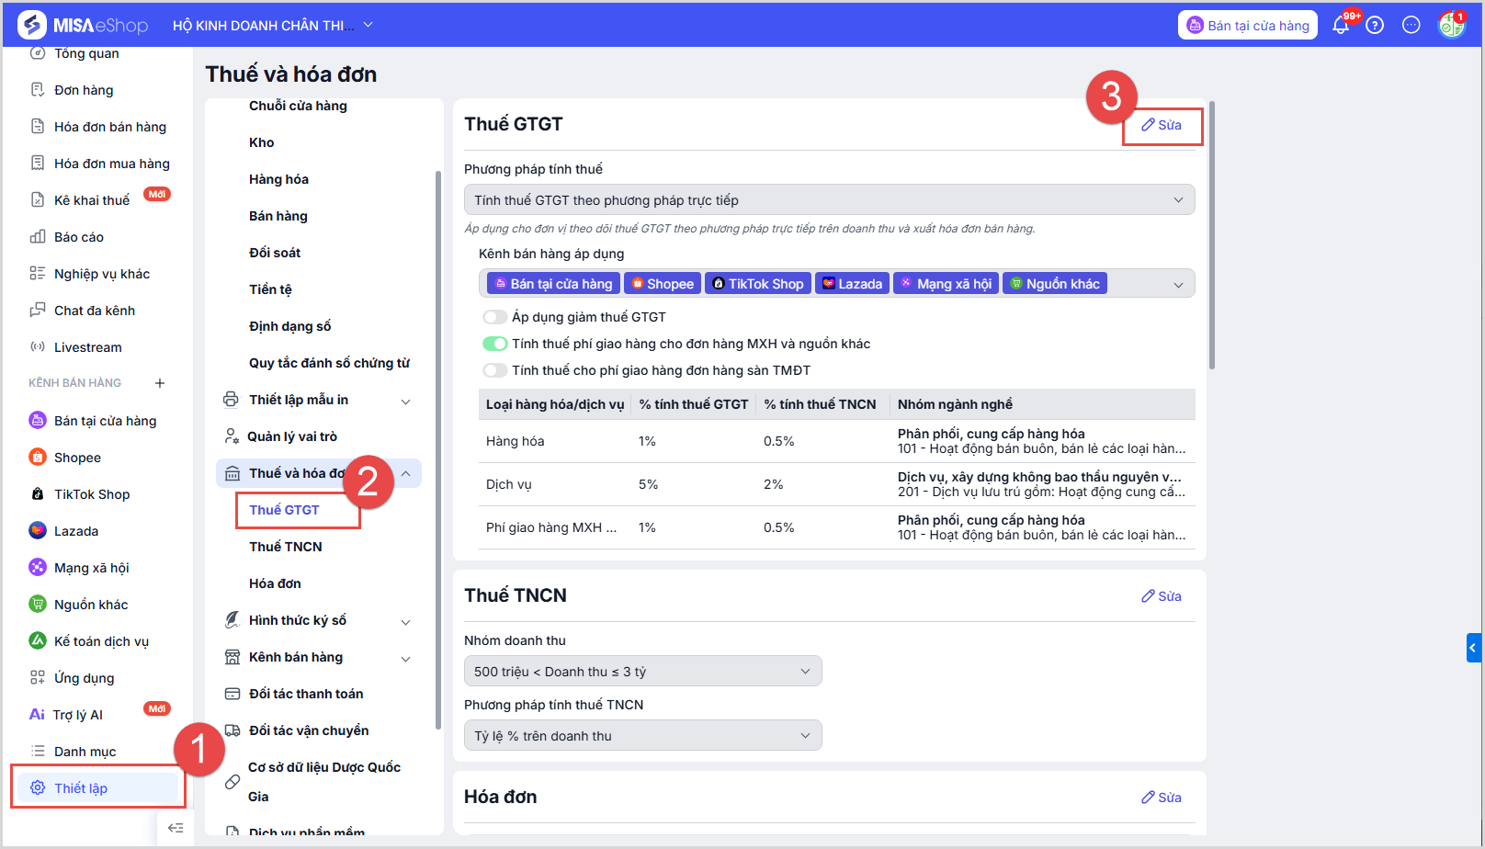The image size is (1485, 849).
Task: Click the settings content vertical scrollbar
Action: [1212, 235]
